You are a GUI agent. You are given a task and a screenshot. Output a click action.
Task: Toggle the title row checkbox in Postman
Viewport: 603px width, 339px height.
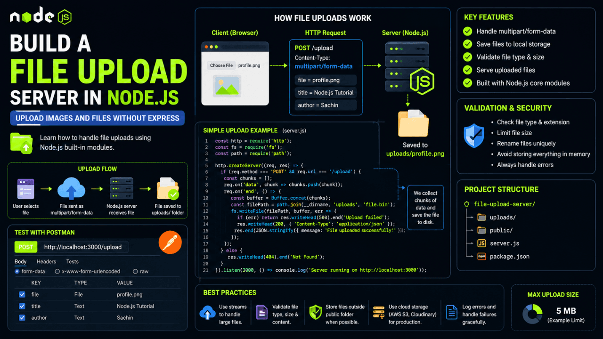coord(22,306)
